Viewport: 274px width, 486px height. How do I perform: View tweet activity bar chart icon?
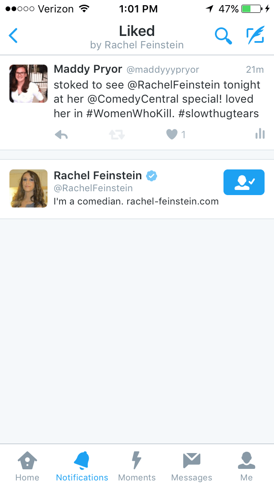tap(260, 134)
